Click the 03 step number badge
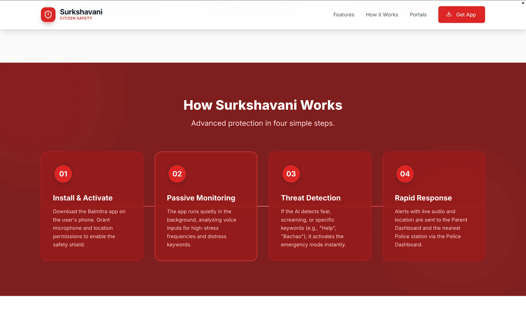 (291, 174)
